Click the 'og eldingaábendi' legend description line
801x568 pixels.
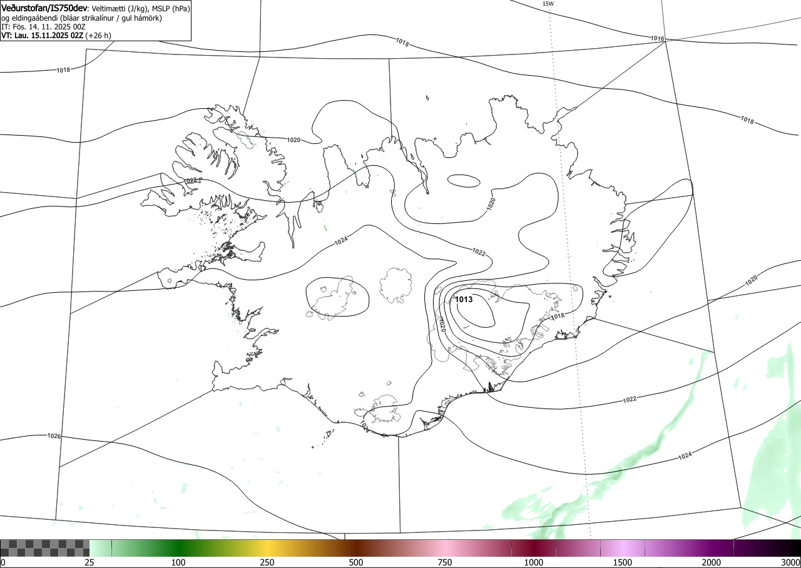(x=81, y=18)
